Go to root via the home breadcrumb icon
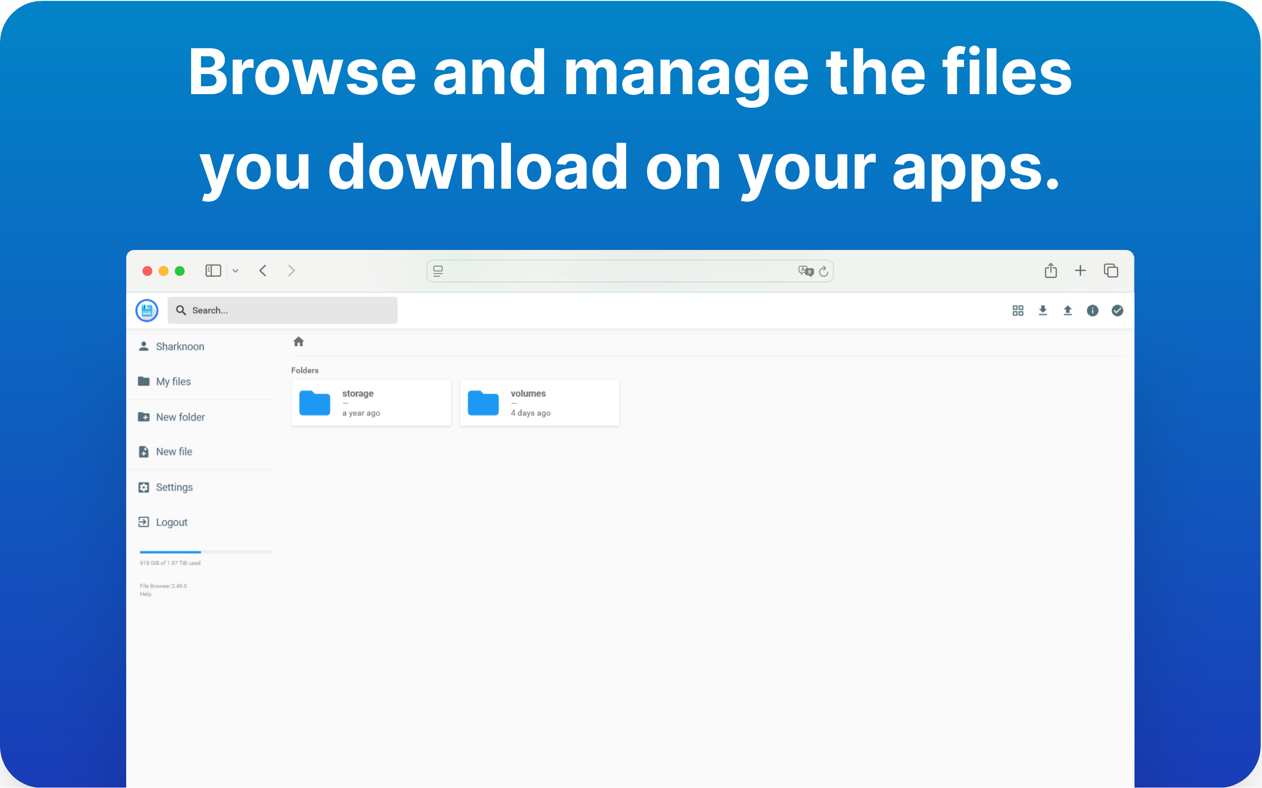 click(x=298, y=342)
